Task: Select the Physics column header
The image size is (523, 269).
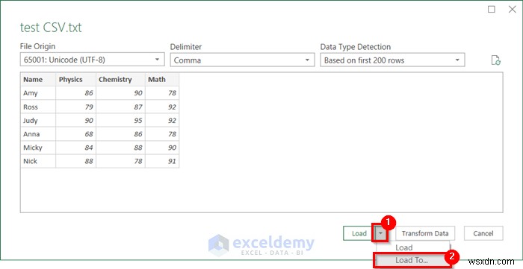Action: pos(75,80)
